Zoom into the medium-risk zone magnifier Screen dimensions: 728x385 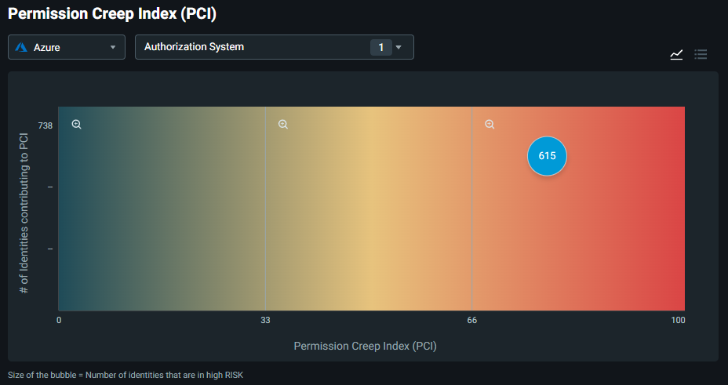click(x=283, y=124)
